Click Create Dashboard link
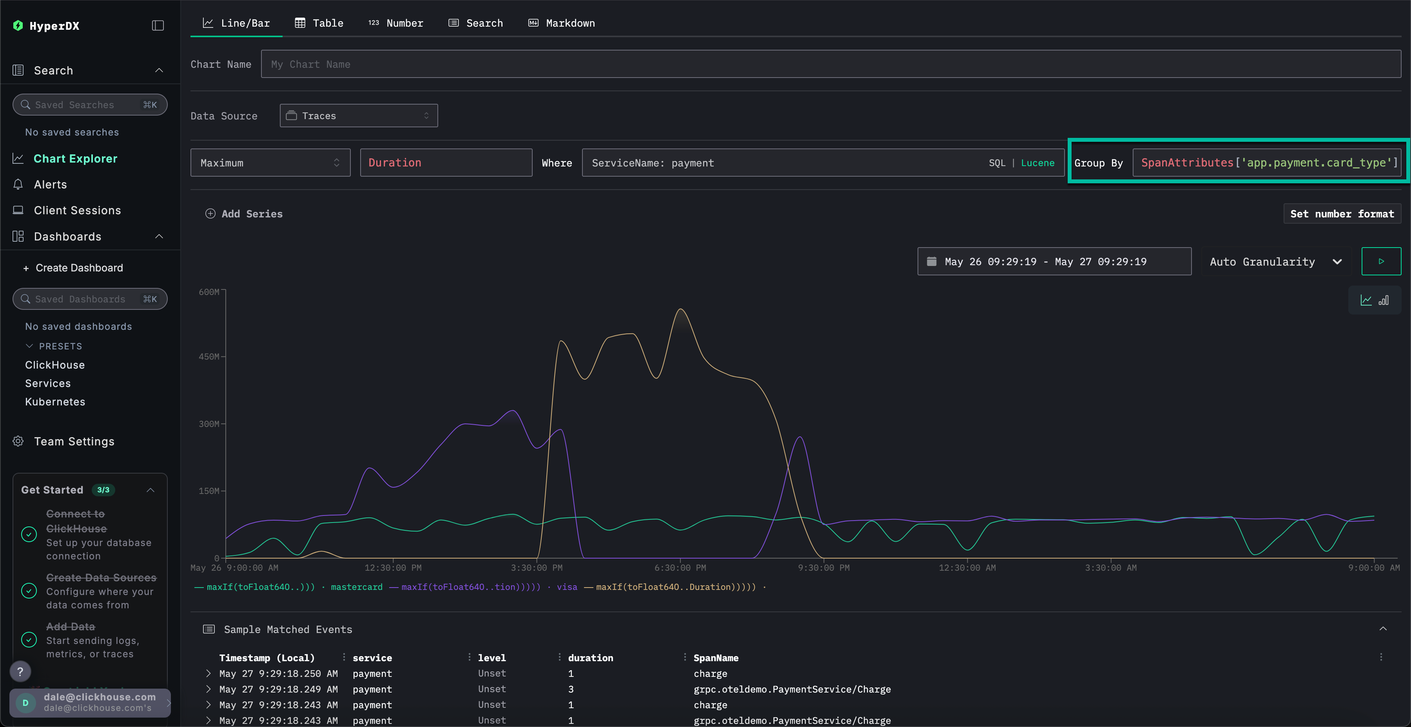This screenshot has width=1411, height=727. pos(79,268)
